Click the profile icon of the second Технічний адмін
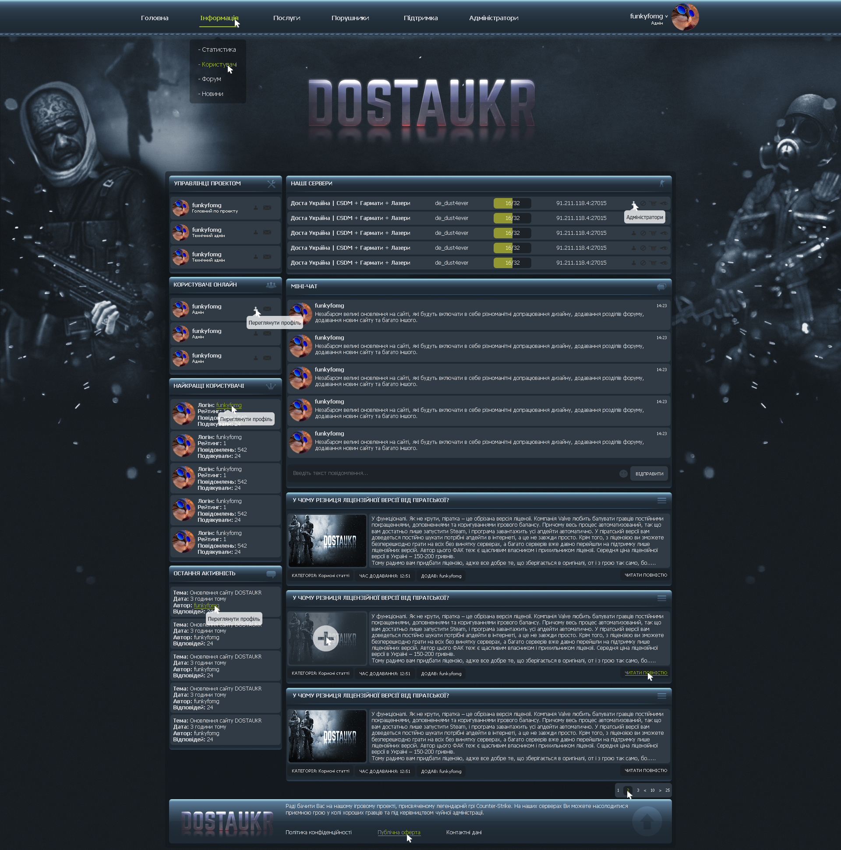The image size is (841, 850). coord(255,257)
